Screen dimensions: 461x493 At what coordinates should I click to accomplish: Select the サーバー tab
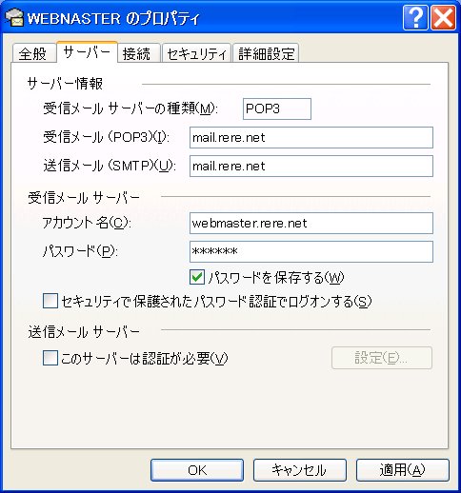[x=87, y=51]
